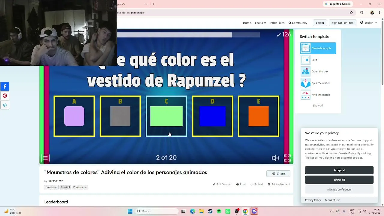
Task: Open Manage preferences for cookies
Action: [x=339, y=190]
